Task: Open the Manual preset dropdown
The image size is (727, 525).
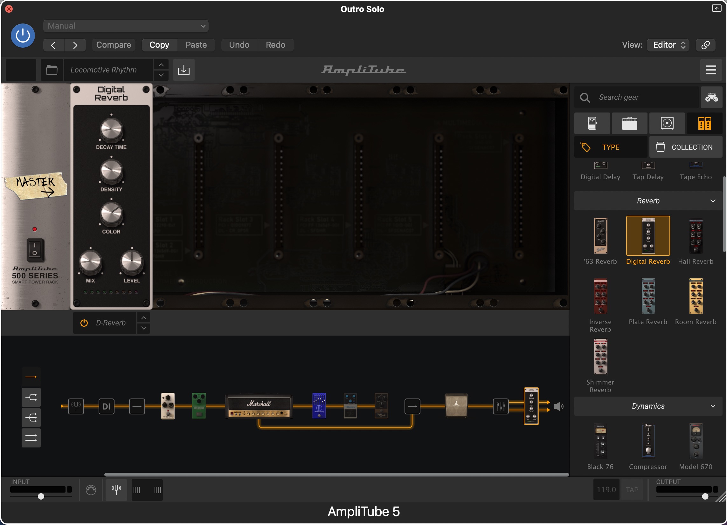Action: 126,26
